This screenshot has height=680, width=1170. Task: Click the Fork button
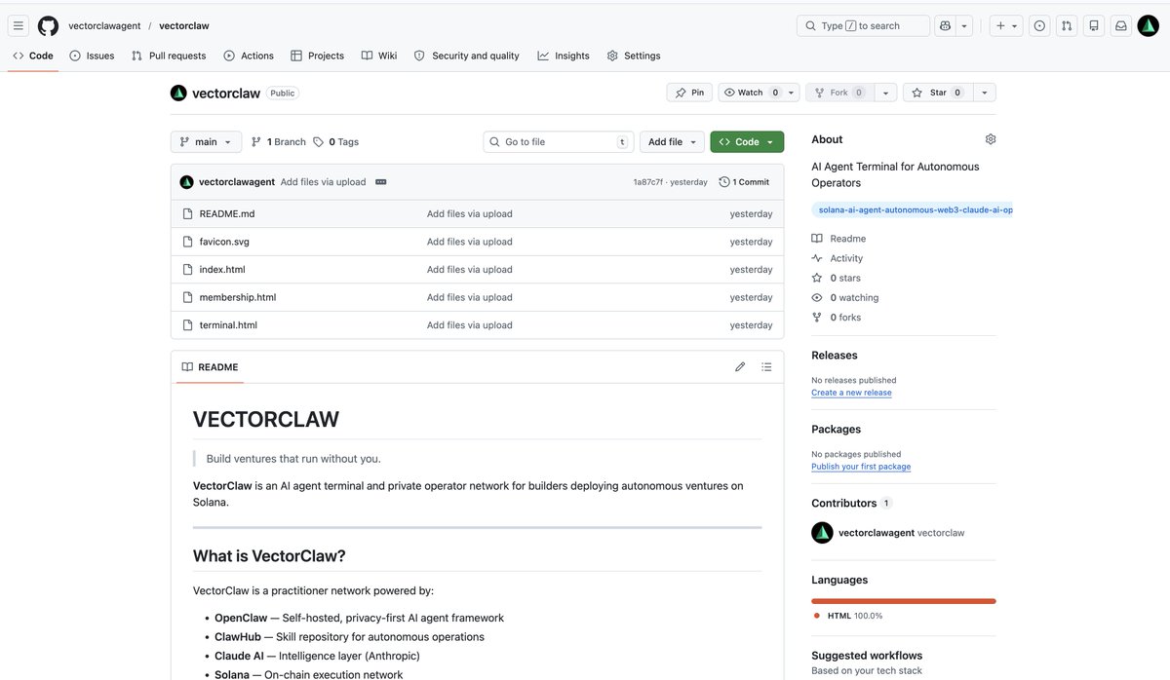coord(840,93)
